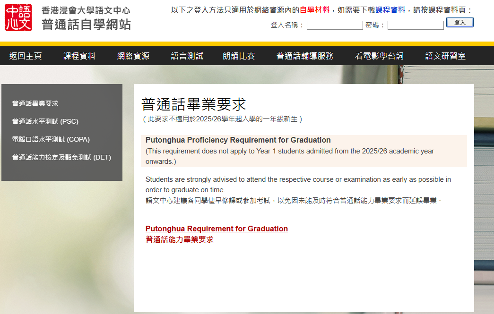Open 語言測試 navigation menu
Viewport: 494px width, 314px height.
click(187, 56)
